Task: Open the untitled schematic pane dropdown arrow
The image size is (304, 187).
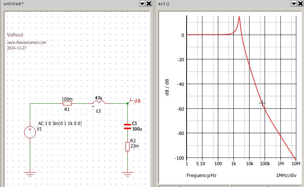Action: click(x=142, y=3)
